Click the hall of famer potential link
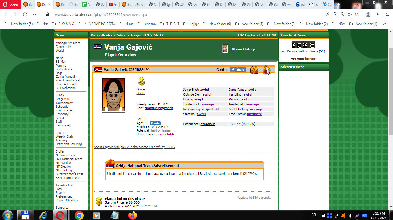Screen dimensions: 393x220 (161, 130)
